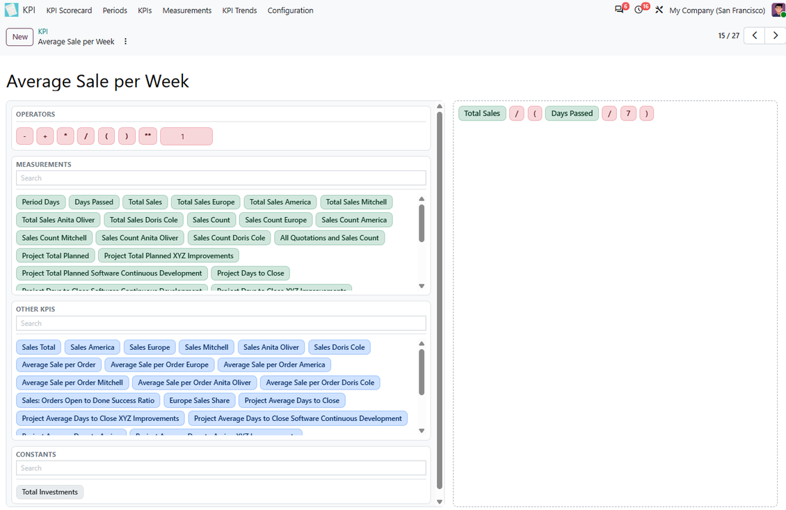Screen dimensions: 786x510
Task: Go to the next KPI record
Action: click(x=775, y=35)
